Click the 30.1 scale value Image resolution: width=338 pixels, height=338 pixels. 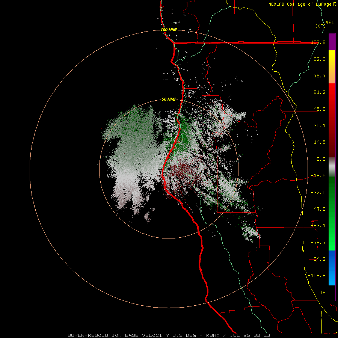point(320,126)
